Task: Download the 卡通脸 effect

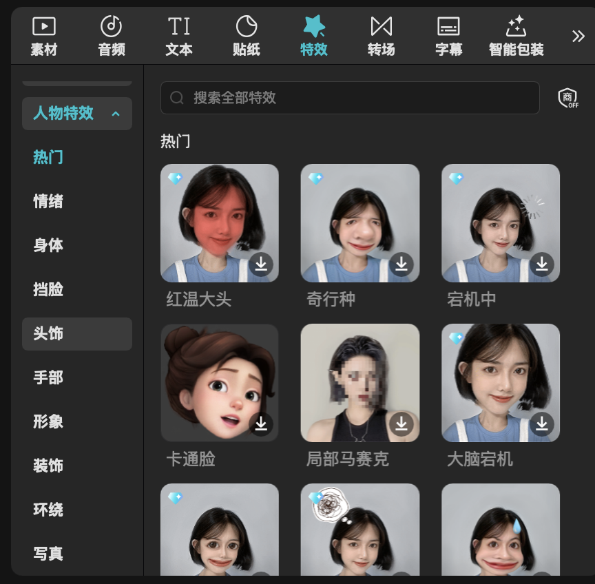Action: click(x=261, y=424)
